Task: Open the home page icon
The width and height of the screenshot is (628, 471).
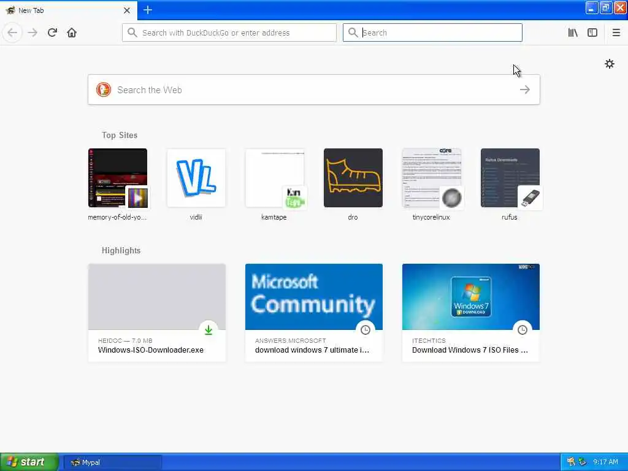Action: [72, 33]
